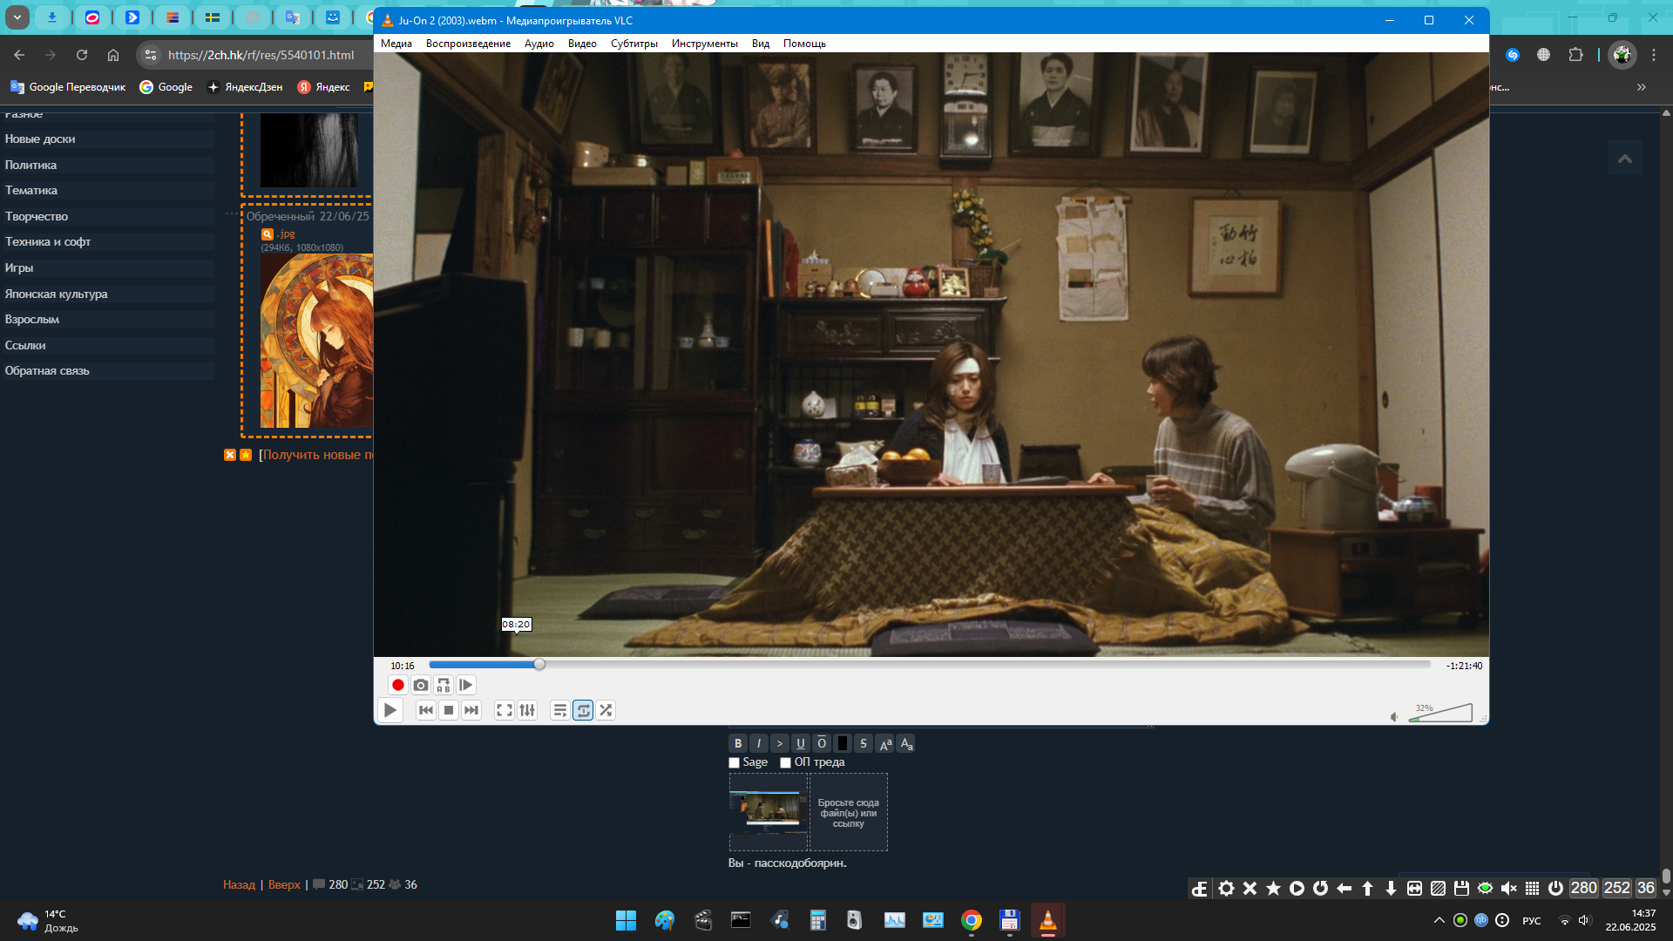This screenshot has height=941, width=1673.
Task: Enable shuffle random playback
Action: 606,711
